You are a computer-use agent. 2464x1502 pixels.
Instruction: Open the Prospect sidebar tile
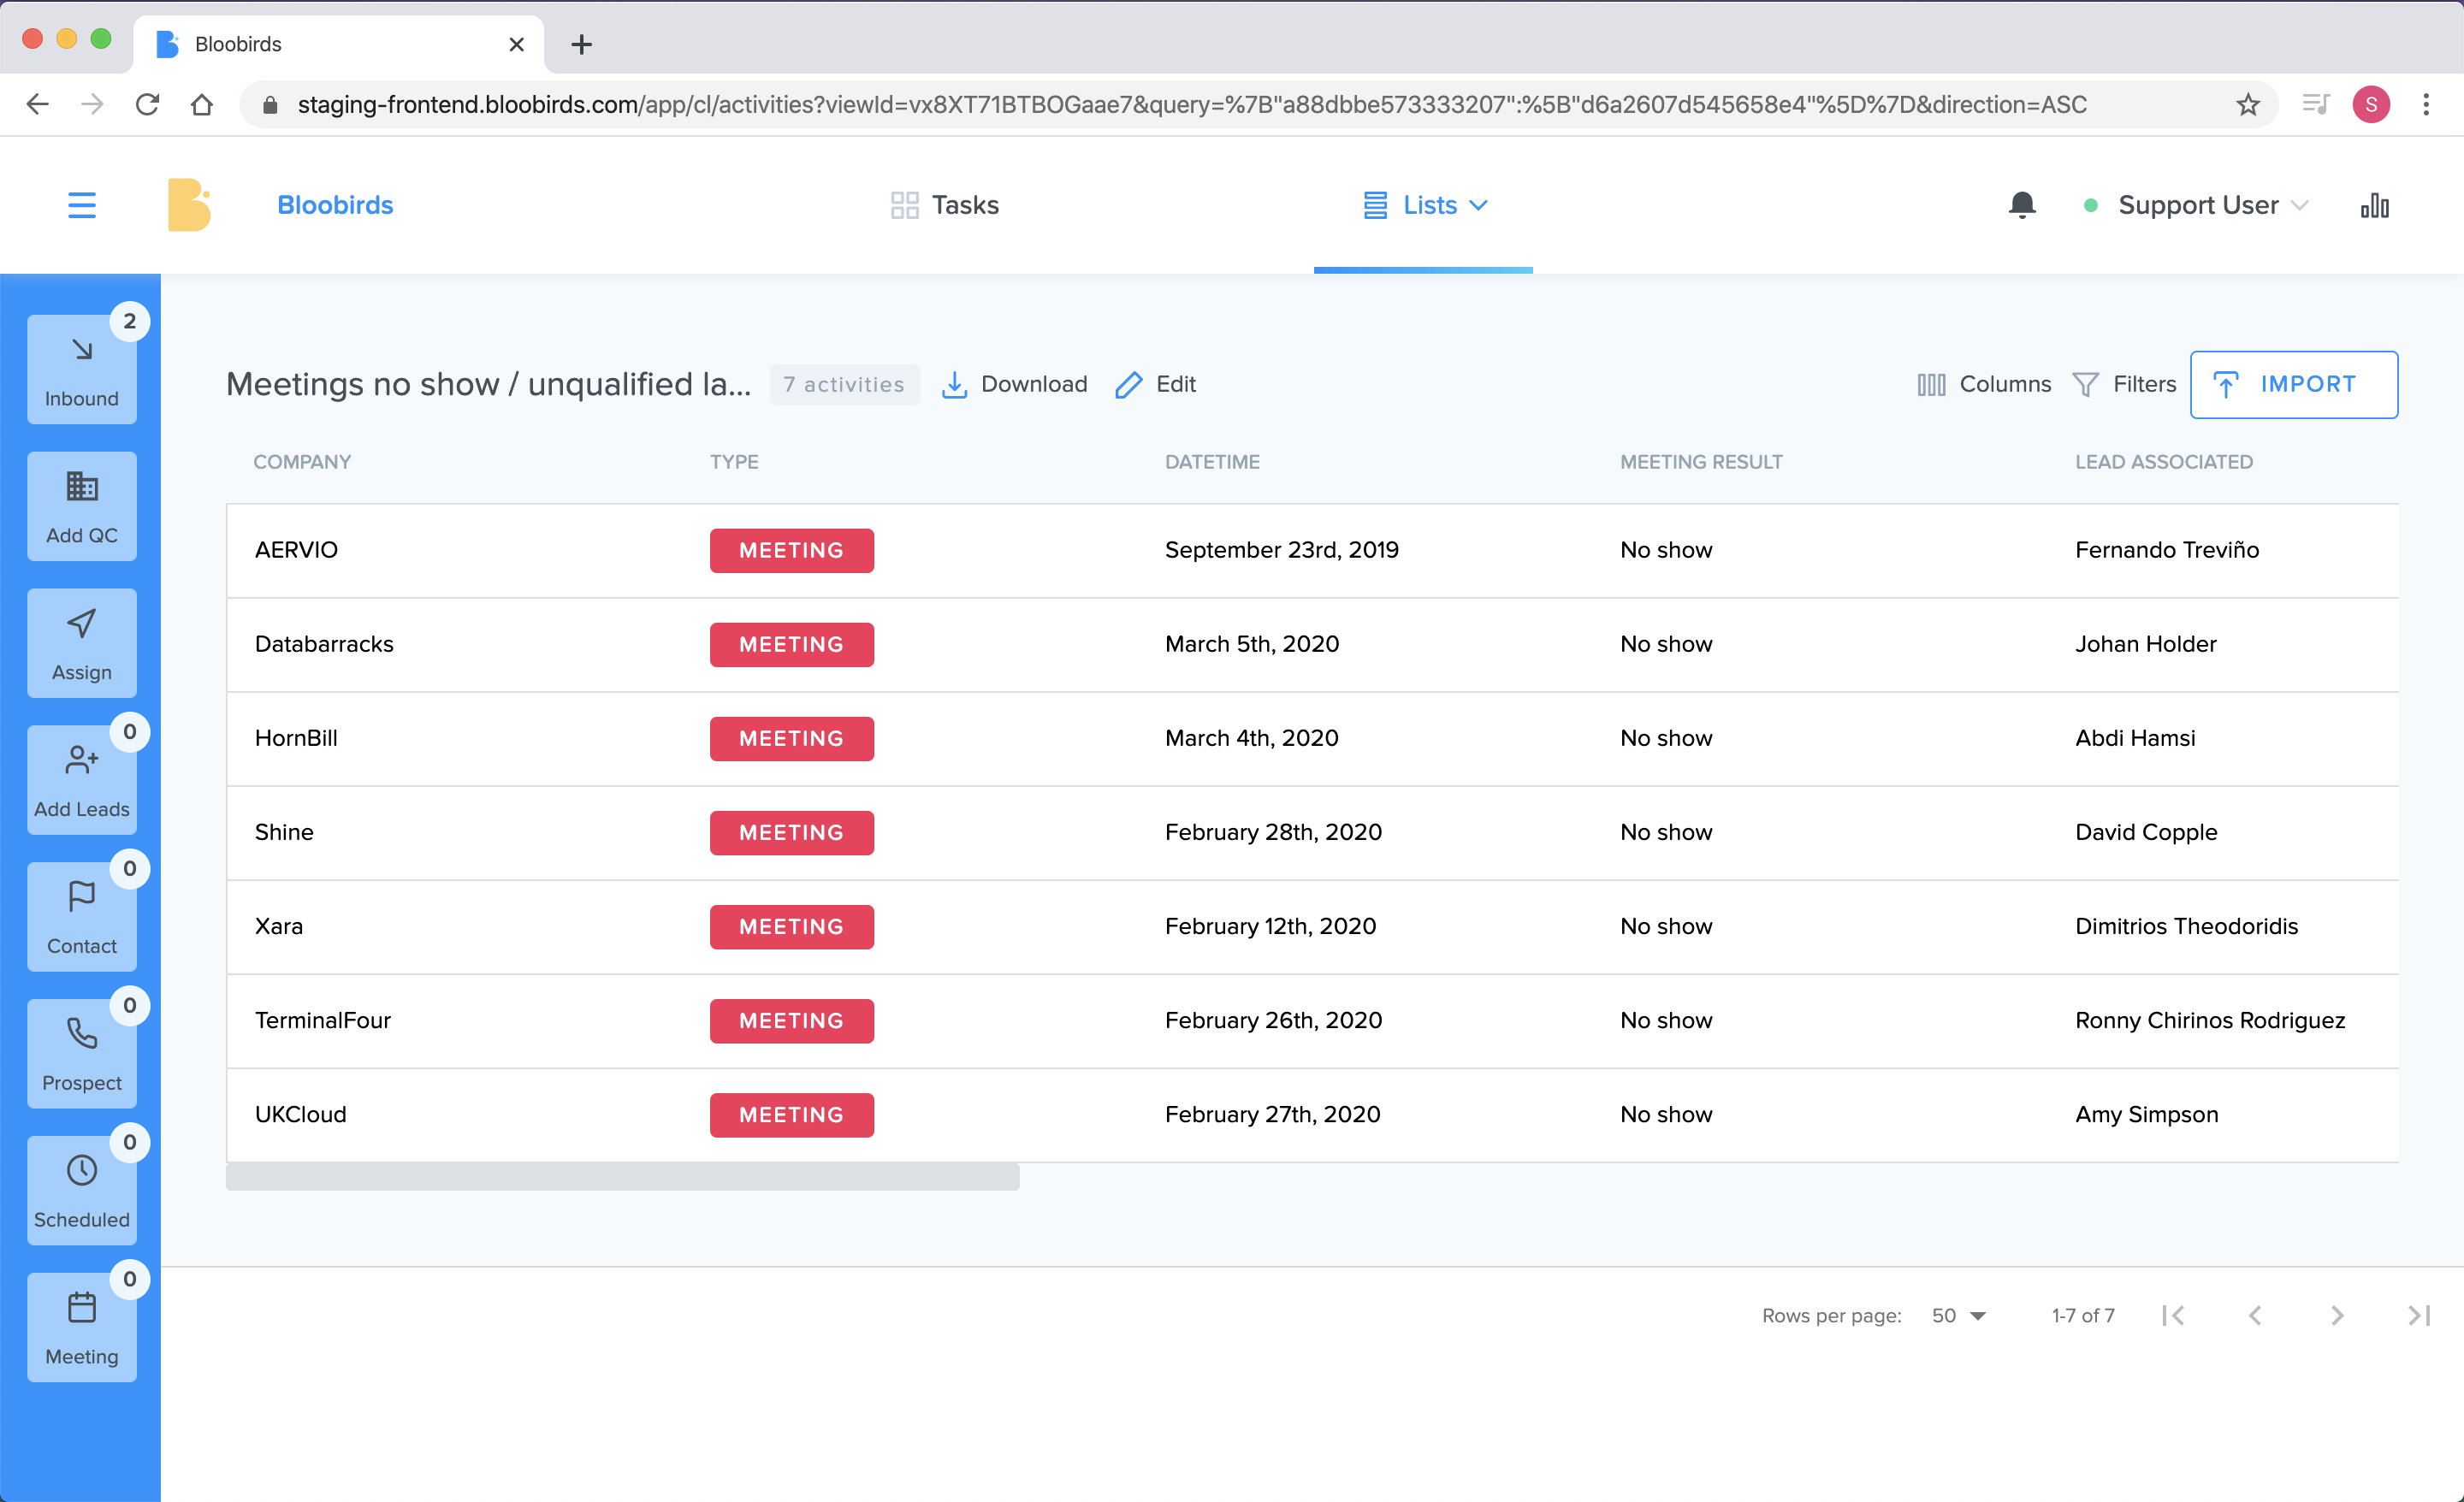(82, 1054)
